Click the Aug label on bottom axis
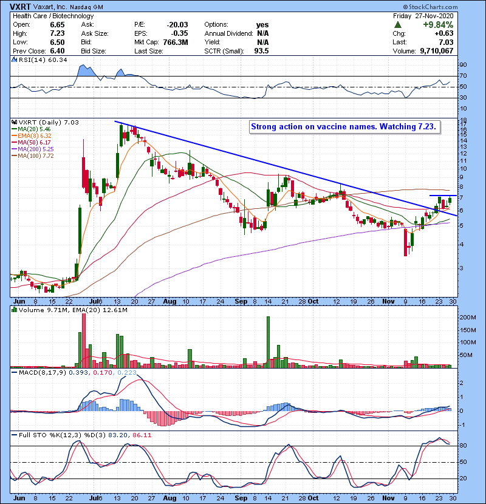 (169, 498)
